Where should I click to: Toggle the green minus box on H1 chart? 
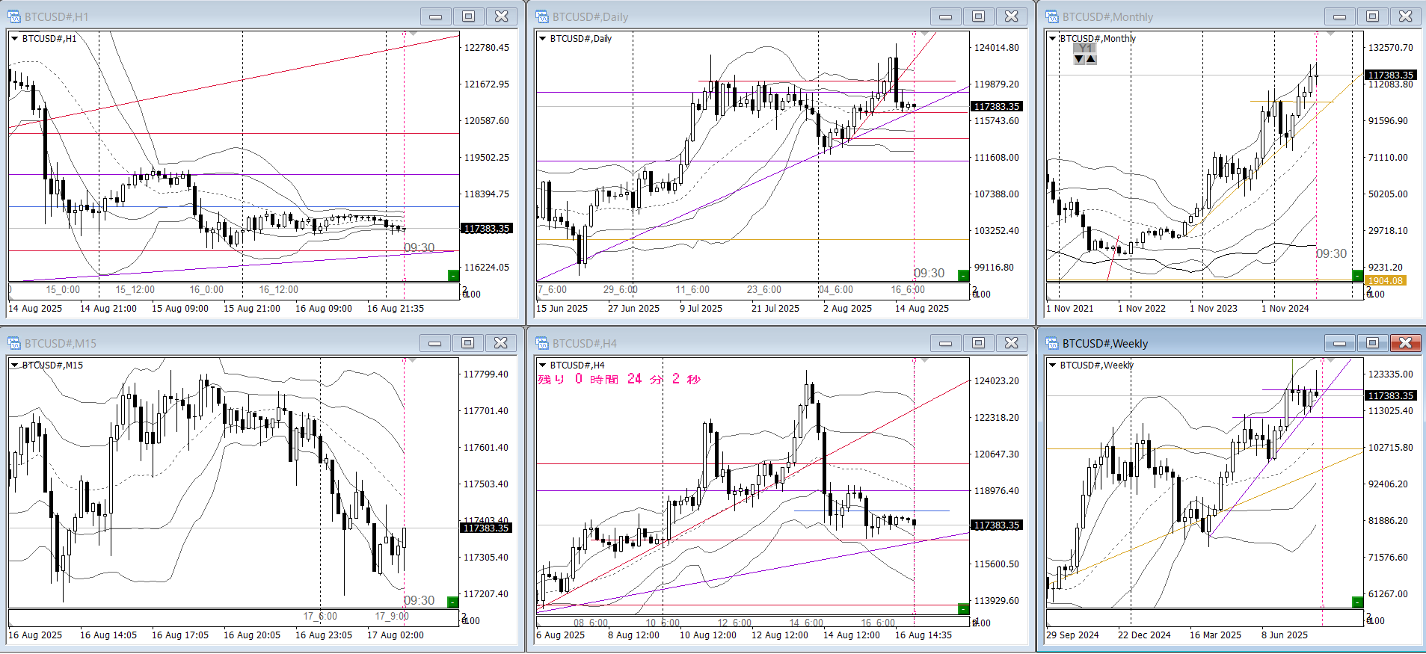(452, 276)
